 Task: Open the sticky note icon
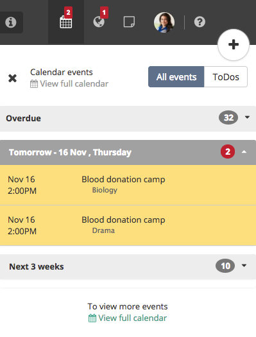pyautogui.click(x=130, y=22)
